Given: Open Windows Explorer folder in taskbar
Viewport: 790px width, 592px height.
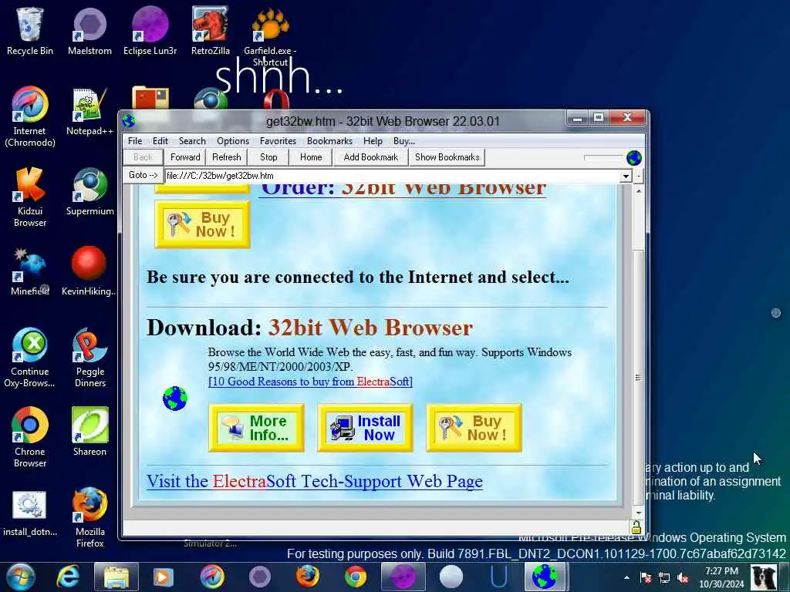Looking at the screenshot, I should point(116,577).
